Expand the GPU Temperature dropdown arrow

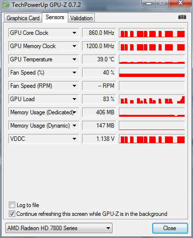74,59
